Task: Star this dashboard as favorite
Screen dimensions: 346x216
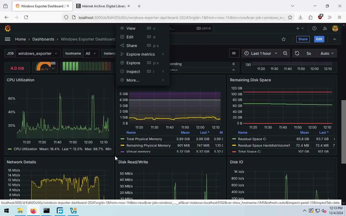Action: (284, 39)
